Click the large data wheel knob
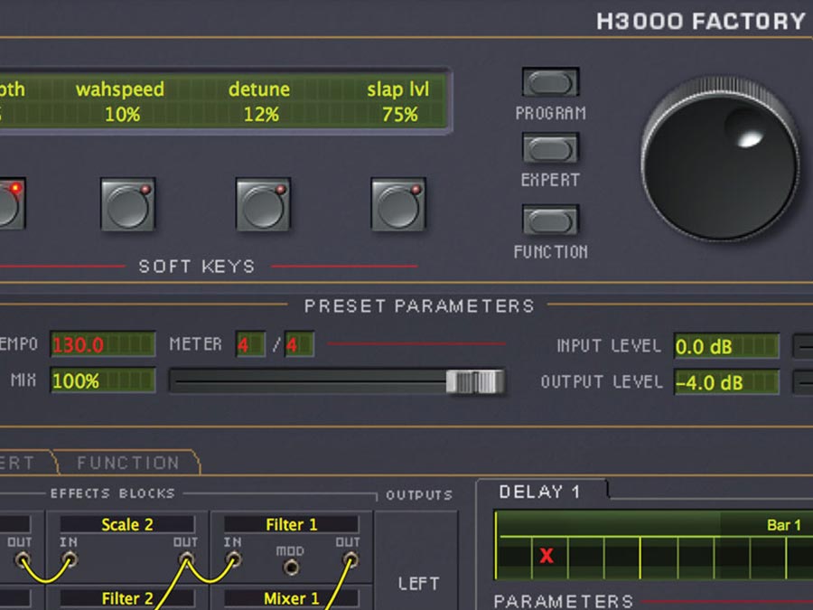813x610 pixels. [718, 158]
